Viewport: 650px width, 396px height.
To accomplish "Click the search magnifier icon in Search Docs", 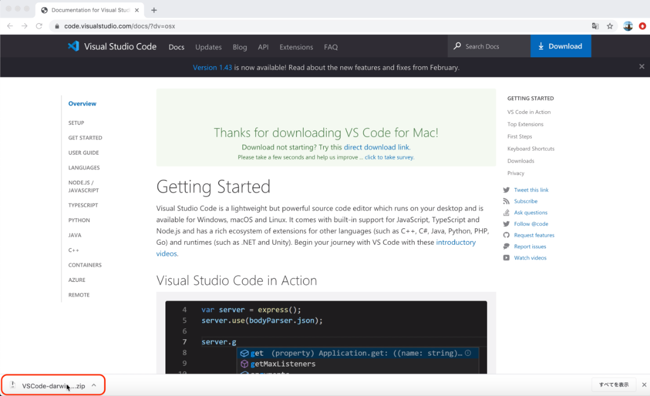I will coord(457,46).
